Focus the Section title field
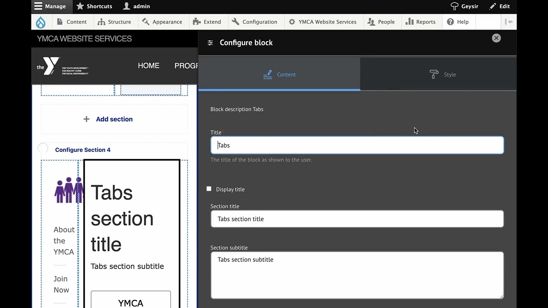This screenshot has height=308, width=548. coord(357,219)
